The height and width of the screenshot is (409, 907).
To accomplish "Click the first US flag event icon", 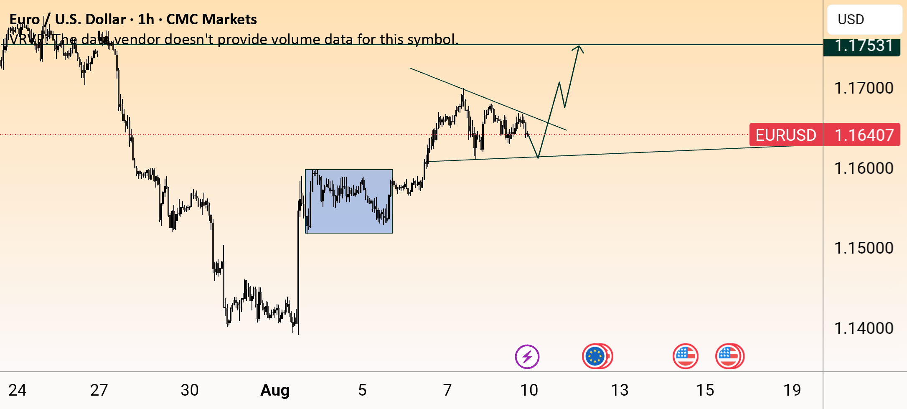I will (685, 356).
